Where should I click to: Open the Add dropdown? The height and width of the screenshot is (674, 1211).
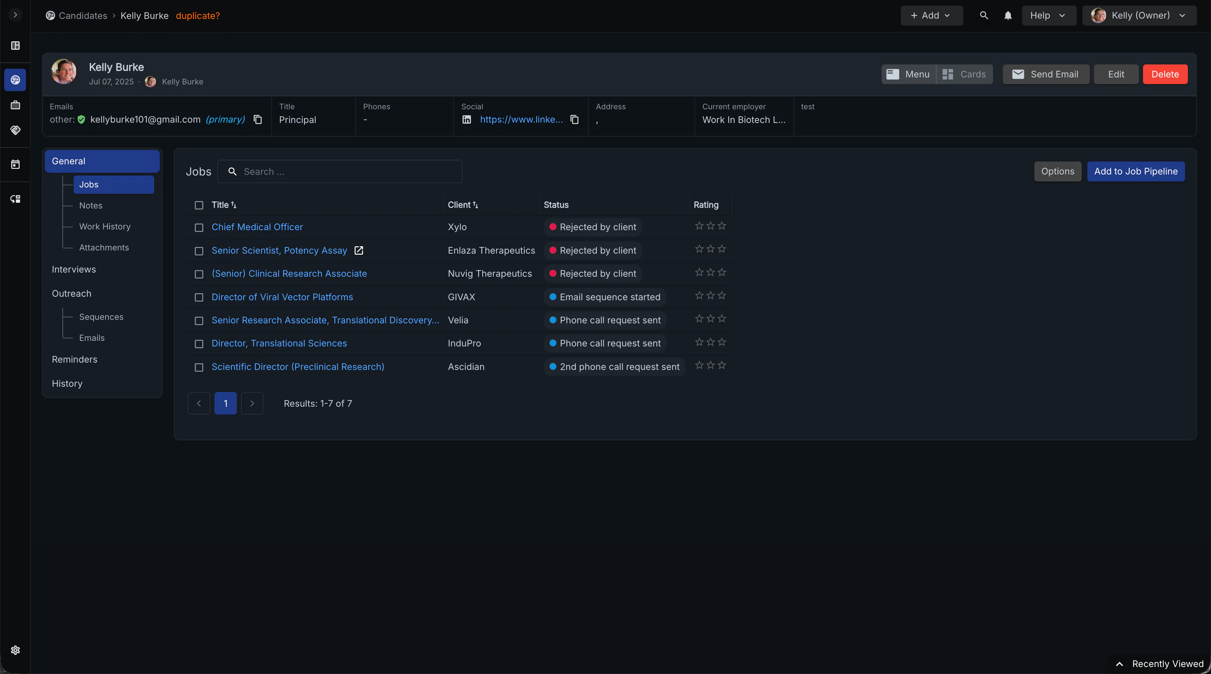tap(931, 15)
